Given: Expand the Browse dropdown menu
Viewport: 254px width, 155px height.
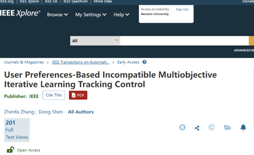Looking at the screenshot, I should point(57,15).
